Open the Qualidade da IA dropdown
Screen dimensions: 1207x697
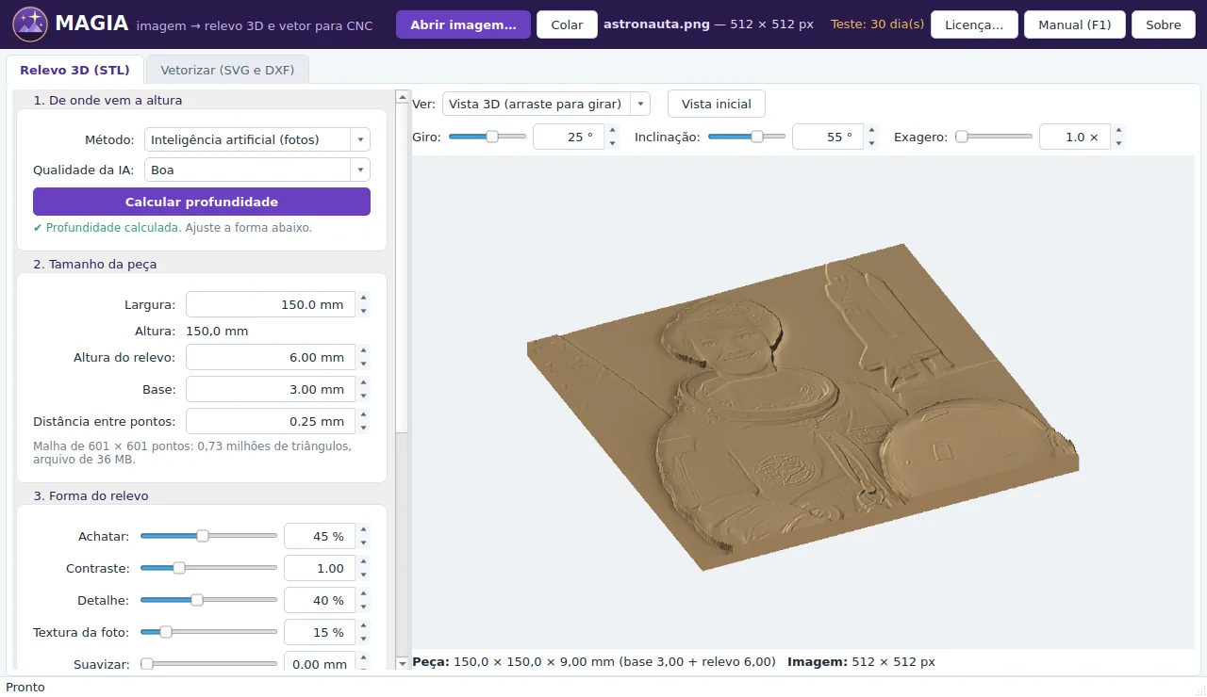257,170
